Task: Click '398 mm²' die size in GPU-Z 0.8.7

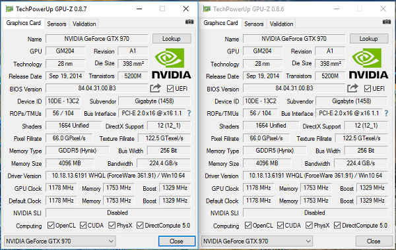Action: click(x=133, y=64)
